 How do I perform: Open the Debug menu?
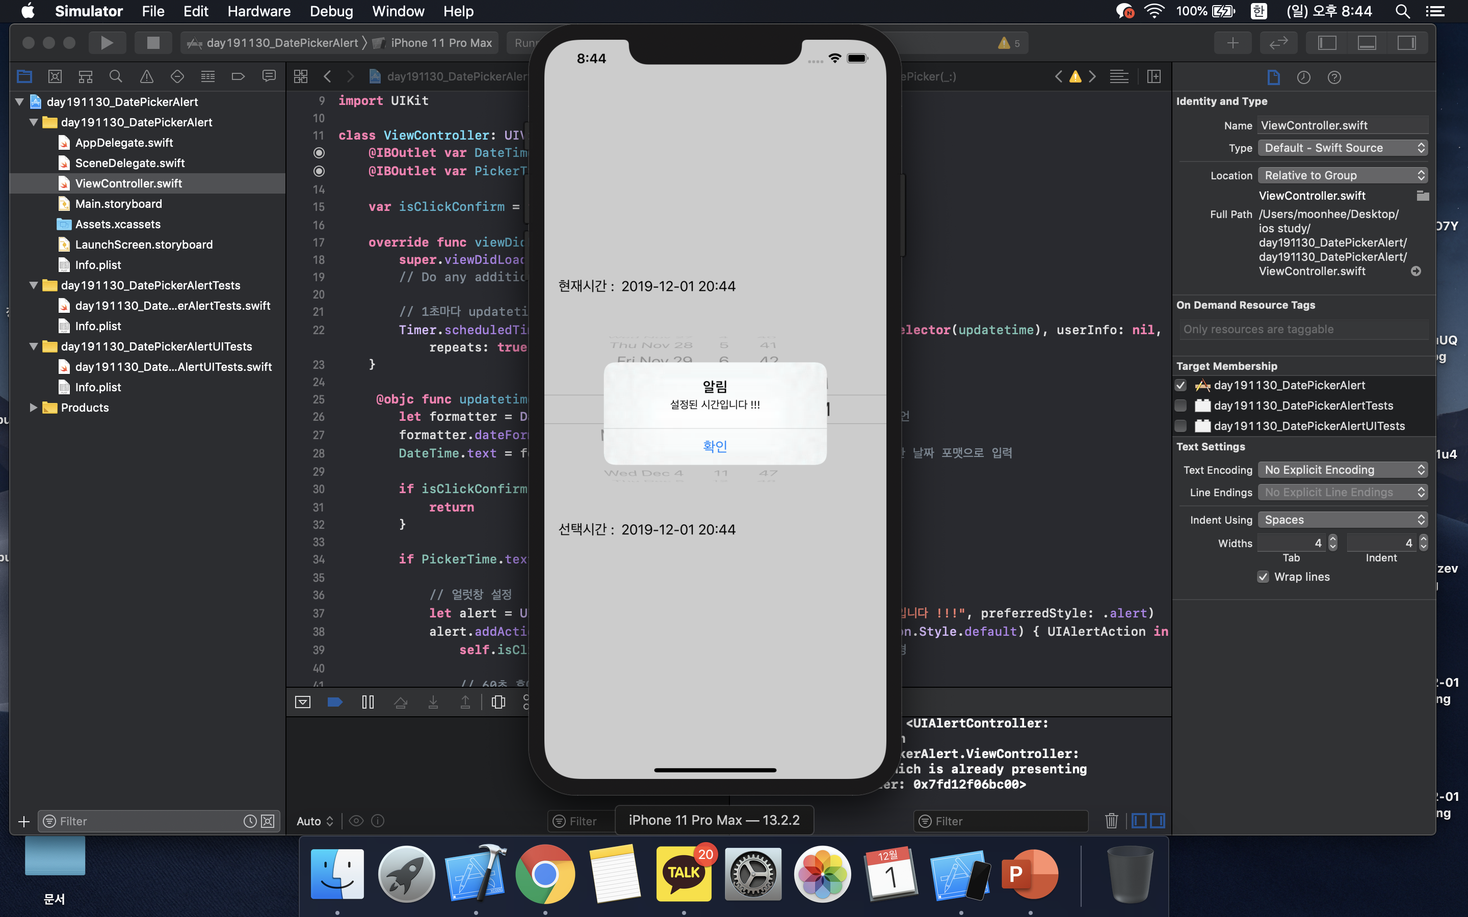331,11
